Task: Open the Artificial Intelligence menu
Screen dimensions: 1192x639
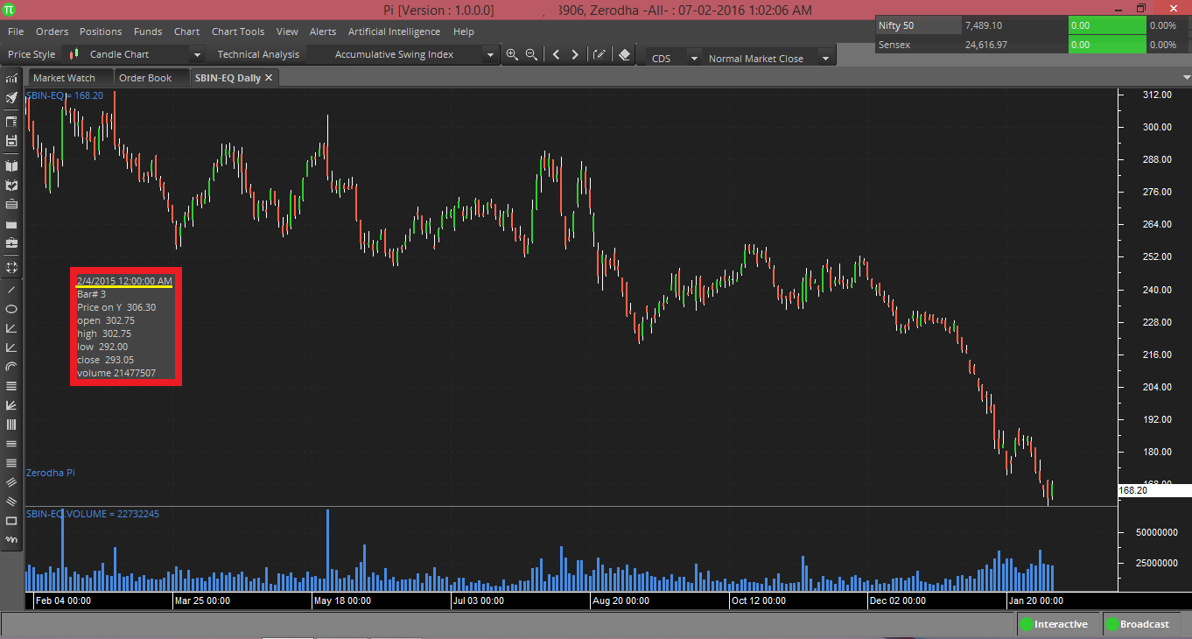Action: 394,32
